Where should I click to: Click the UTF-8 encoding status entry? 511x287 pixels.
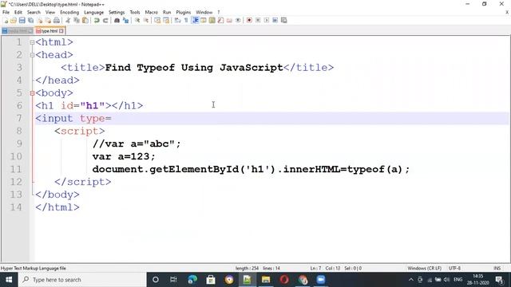click(454, 269)
